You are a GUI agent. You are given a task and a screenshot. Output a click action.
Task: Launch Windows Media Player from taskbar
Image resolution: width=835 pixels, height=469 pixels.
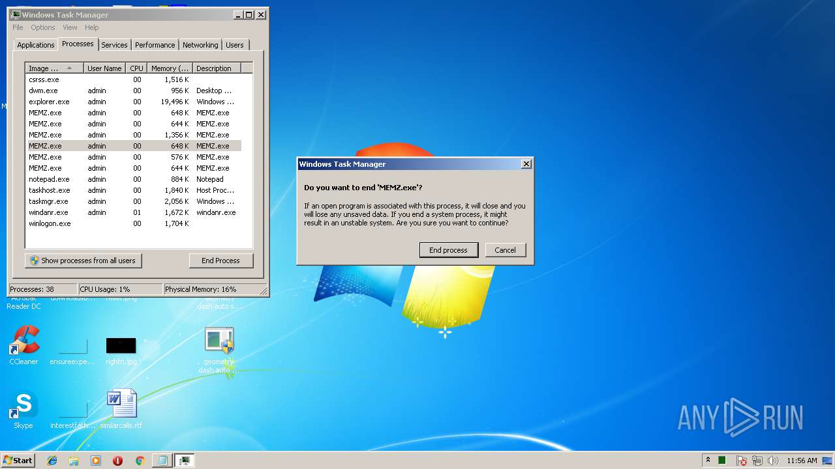click(x=96, y=461)
